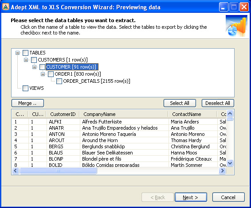251x208 pixels.
Task: Click the C... first column header
Action: click(x=20, y=114)
